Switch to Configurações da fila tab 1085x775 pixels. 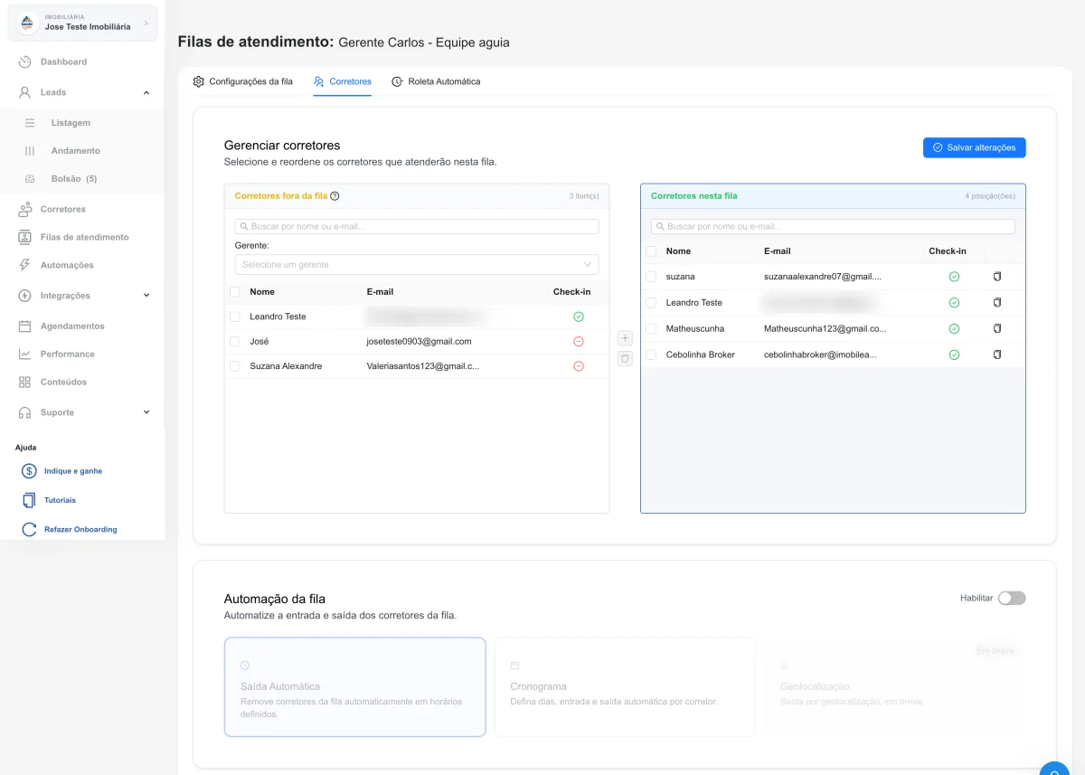(243, 81)
